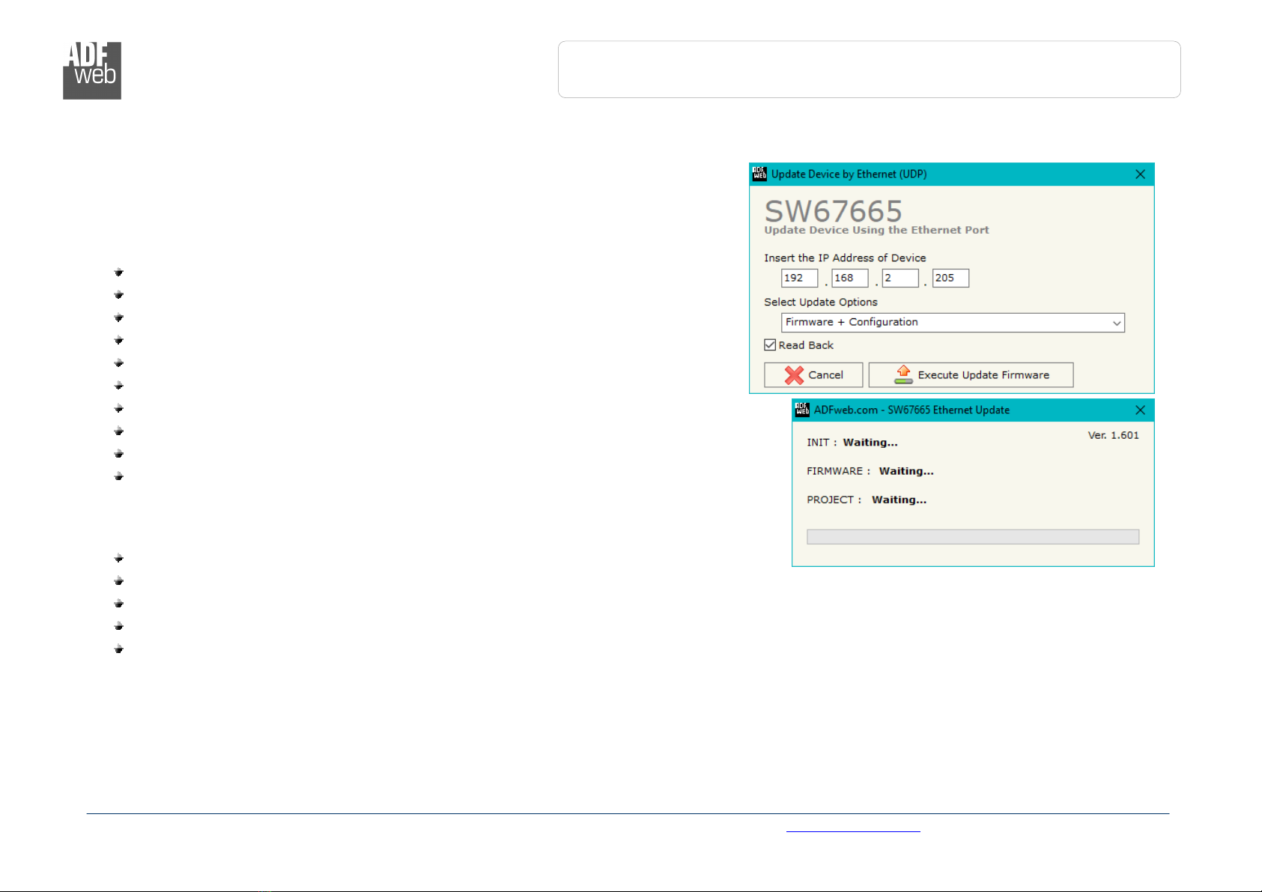
Task: Click the large SW67665 heading
Action: [x=833, y=210]
